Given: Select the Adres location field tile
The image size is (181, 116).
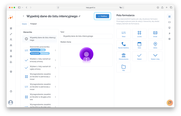Looking at the screenshot, I should click(155, 45).
